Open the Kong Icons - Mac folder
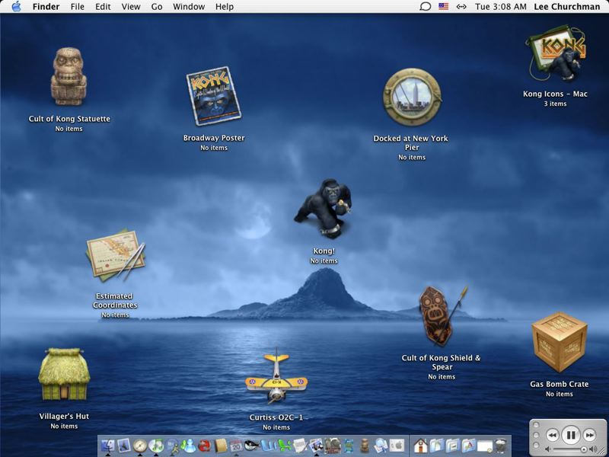 pyautogui.click(x=556, y=53)
